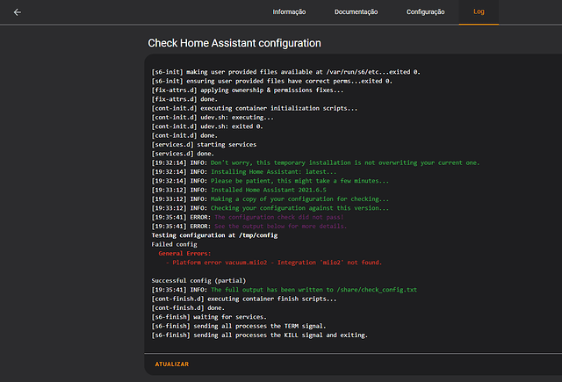
Task: Click the 'Check Home Assistant configuration' heading
Action: [x=234, y=42]
